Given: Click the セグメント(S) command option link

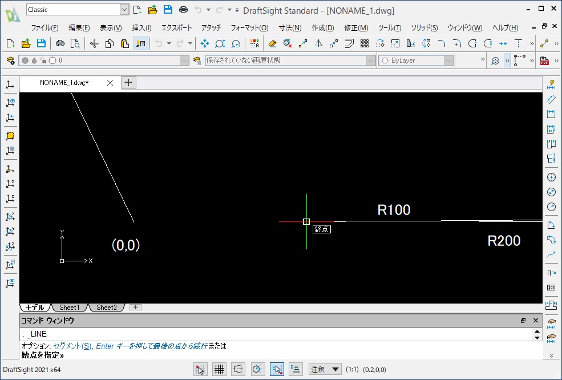Looking at the screenshot, I should point(72,346).
